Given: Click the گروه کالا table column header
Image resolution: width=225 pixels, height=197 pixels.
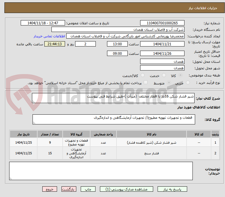Looking at the screenshot, I should [76, 134].
